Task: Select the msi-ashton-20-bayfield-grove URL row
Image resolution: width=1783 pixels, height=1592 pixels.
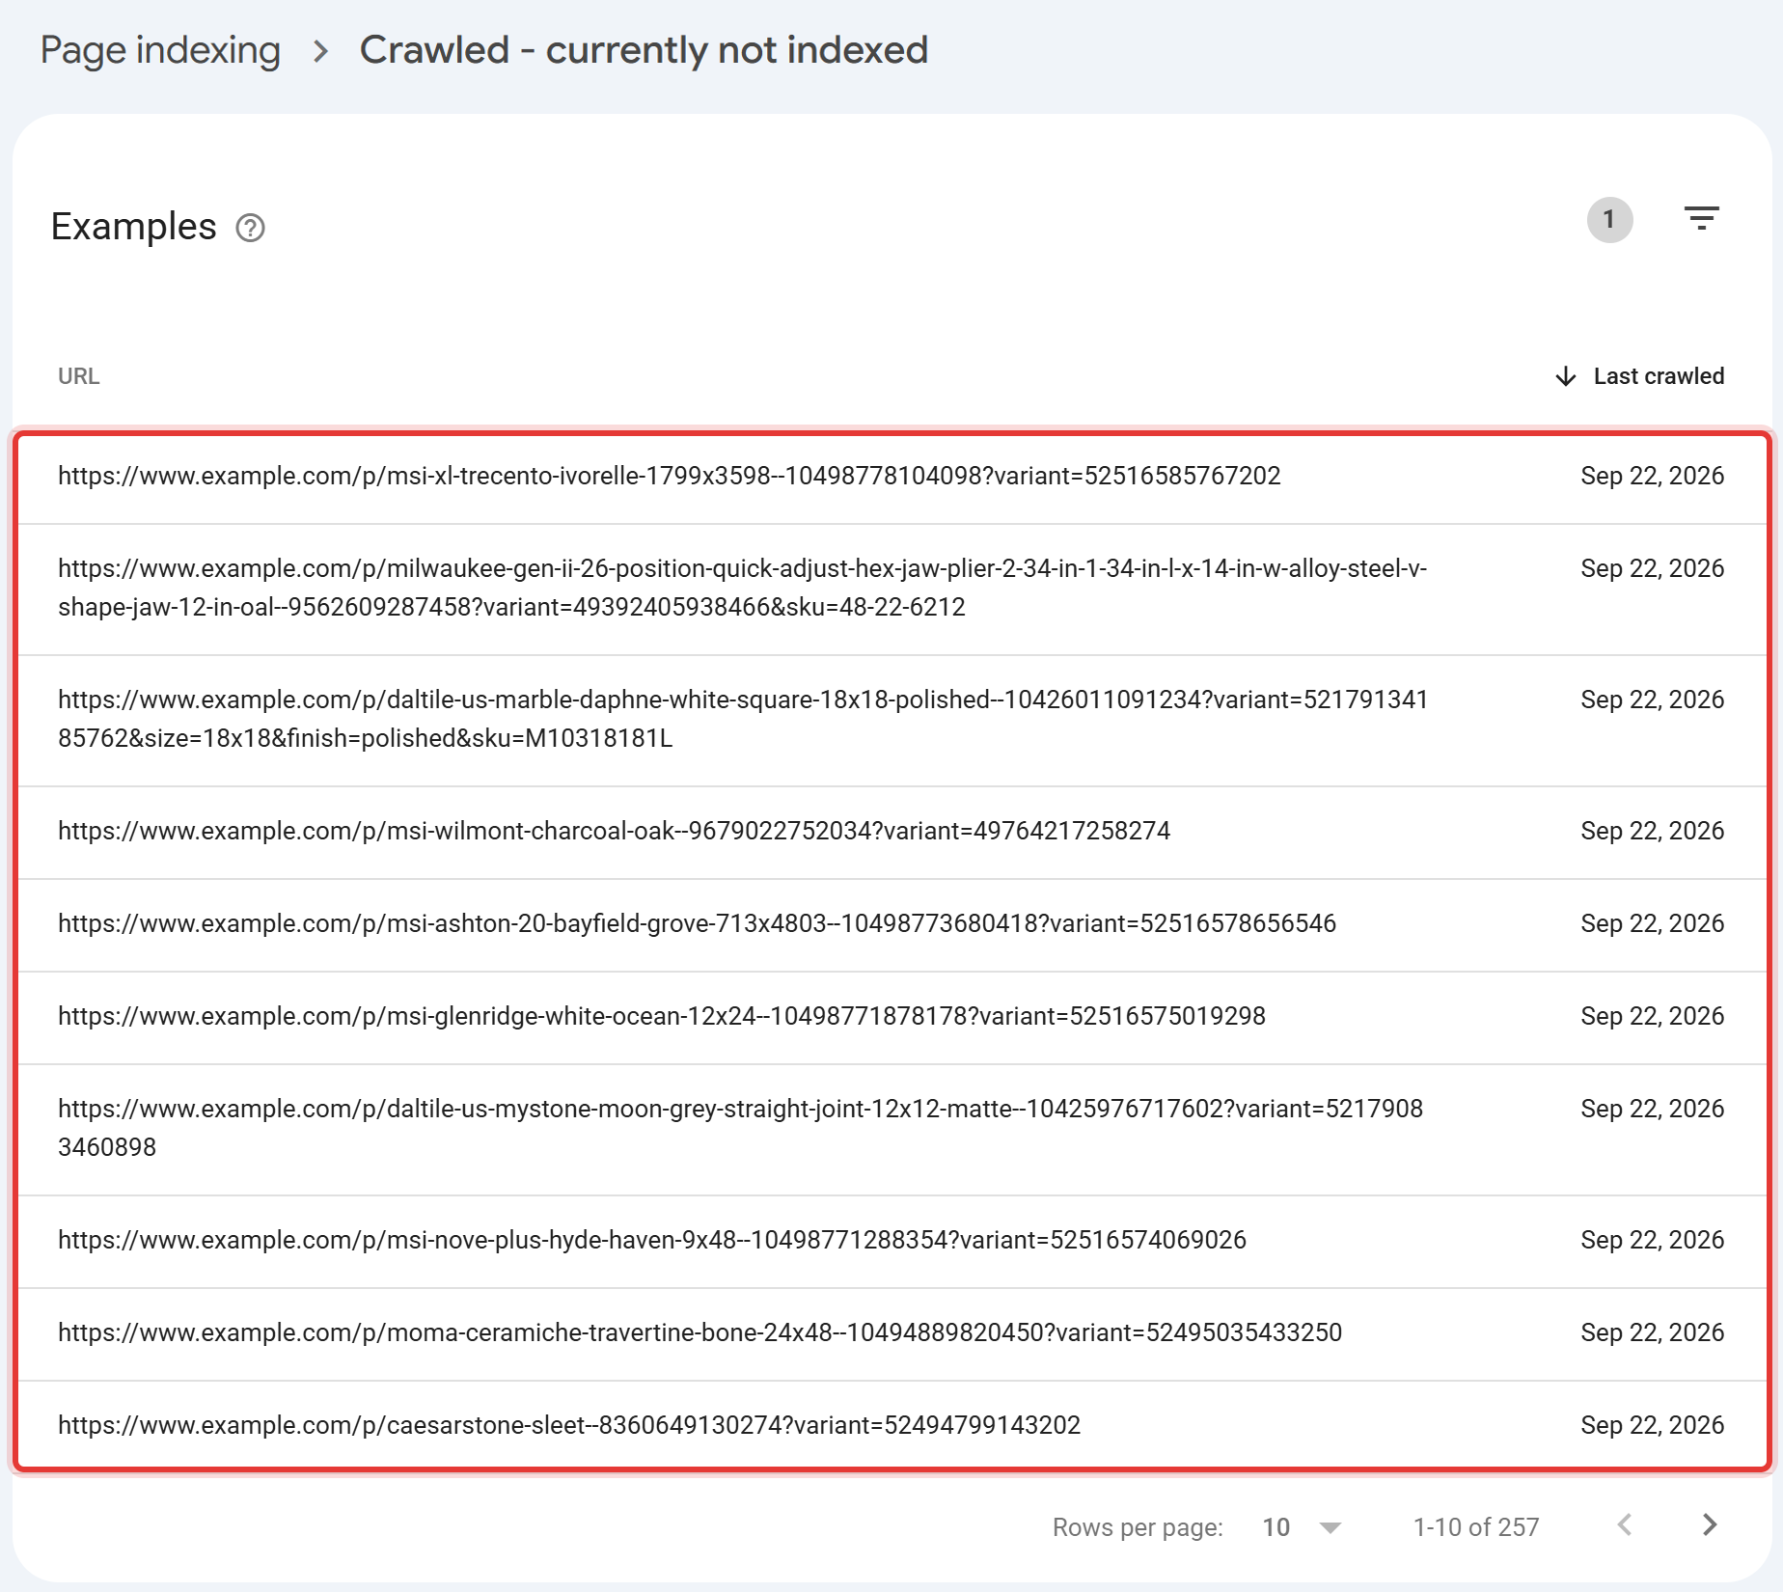Action: pyautogui.click(x=892, y=925)
